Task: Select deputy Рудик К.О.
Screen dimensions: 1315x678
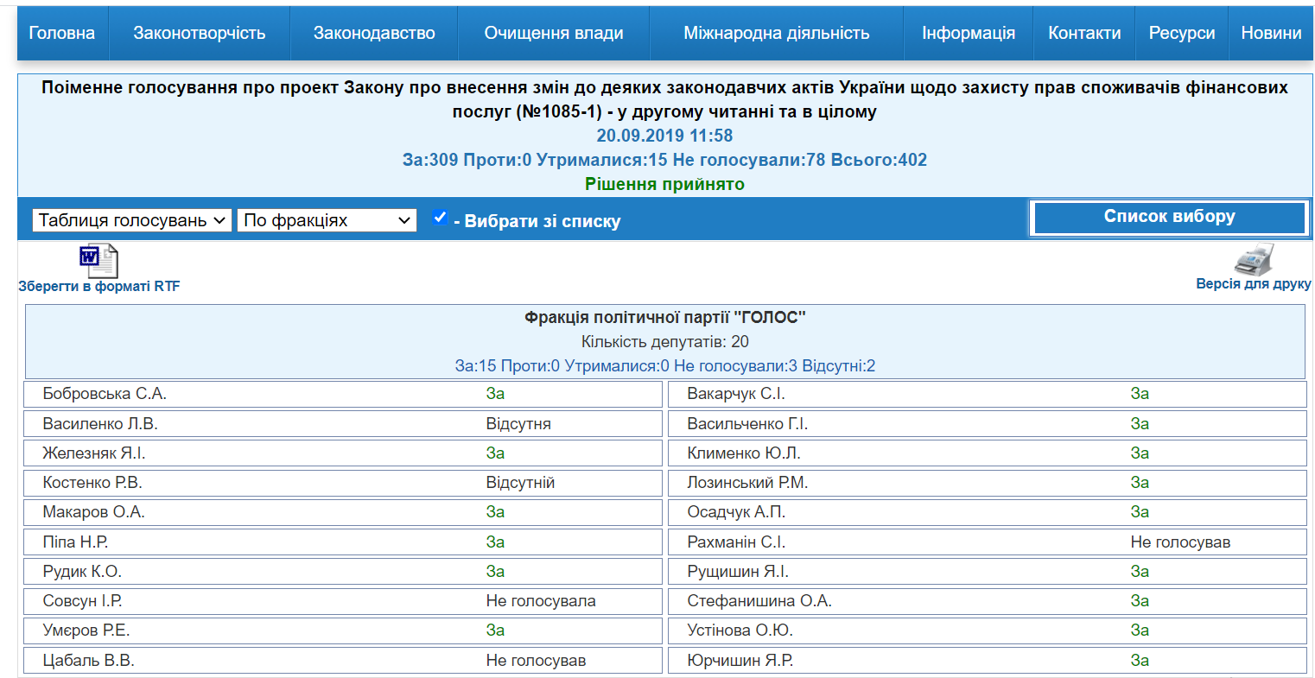Action: (82, 572)
